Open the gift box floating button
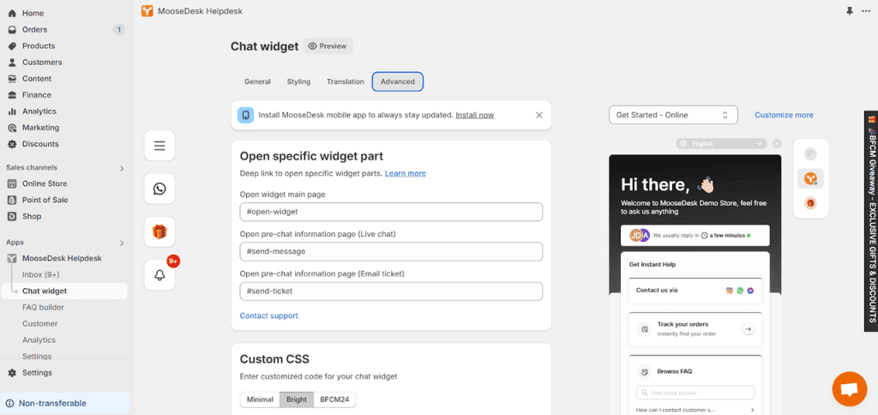This screenshot has height=415, width=878. 159,232
